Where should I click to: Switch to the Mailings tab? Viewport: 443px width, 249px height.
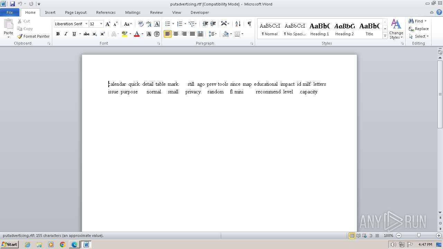pos(133,12)
